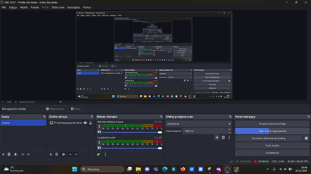Delete selected source in Źródła obrazu
This screenshot has height=174, width=311.
pos(57,154)
